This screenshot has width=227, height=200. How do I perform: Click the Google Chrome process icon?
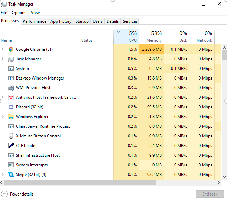[11, 49]
